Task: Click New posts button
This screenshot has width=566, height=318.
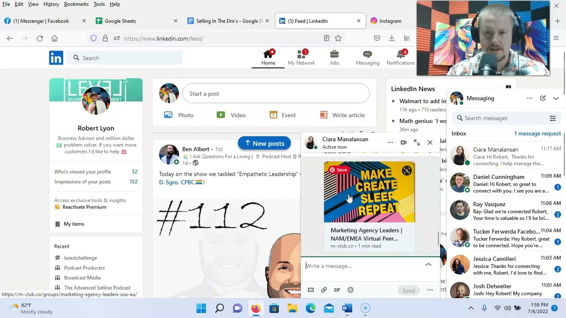Action: pos(264,143)
